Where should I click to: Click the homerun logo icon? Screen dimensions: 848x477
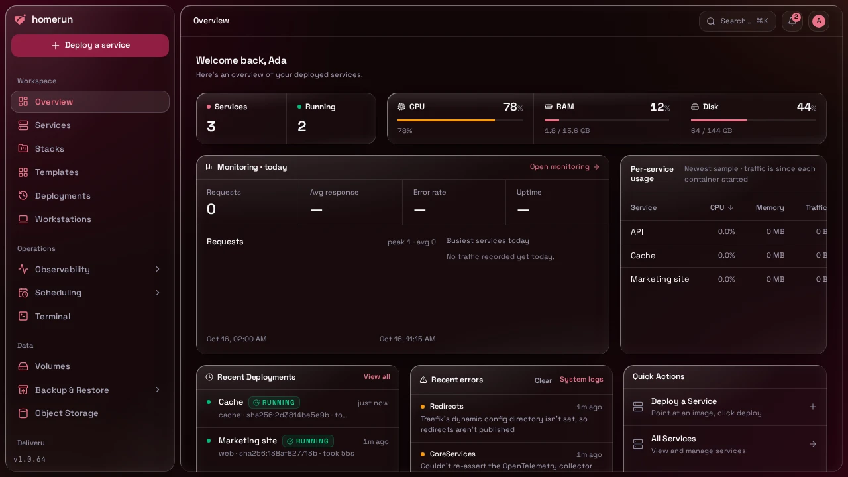[20, 19]
